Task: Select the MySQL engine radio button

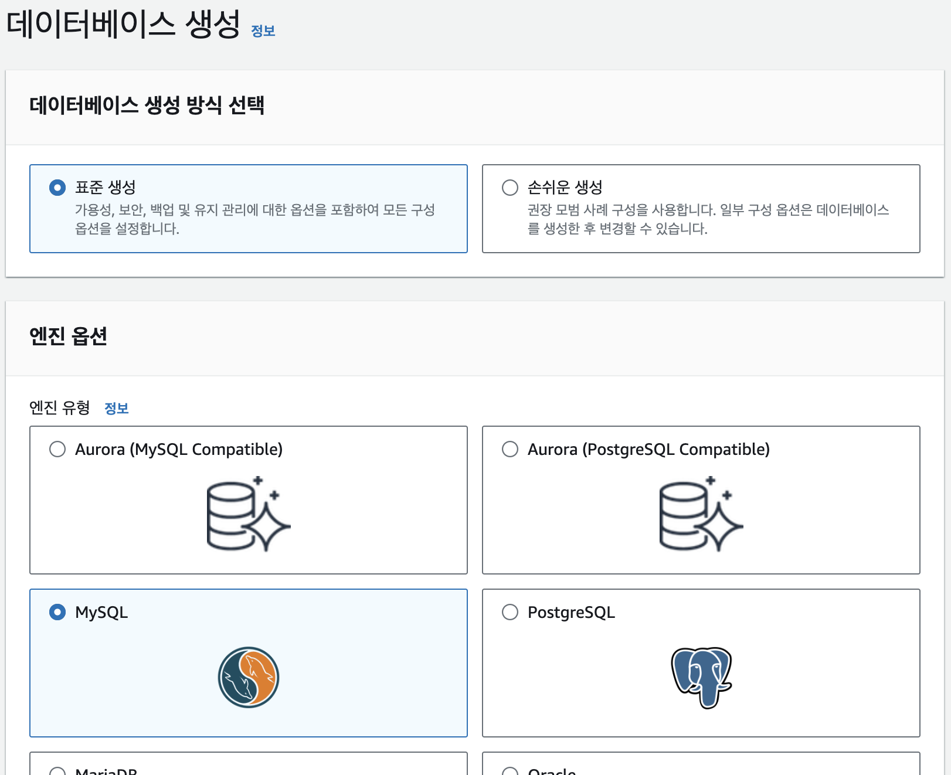Action: pyautogui.click(x=57, y=612)
